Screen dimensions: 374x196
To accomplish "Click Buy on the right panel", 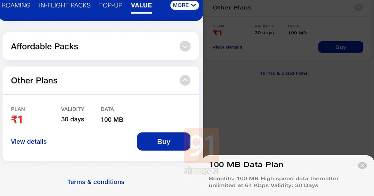I will [340, 47].
